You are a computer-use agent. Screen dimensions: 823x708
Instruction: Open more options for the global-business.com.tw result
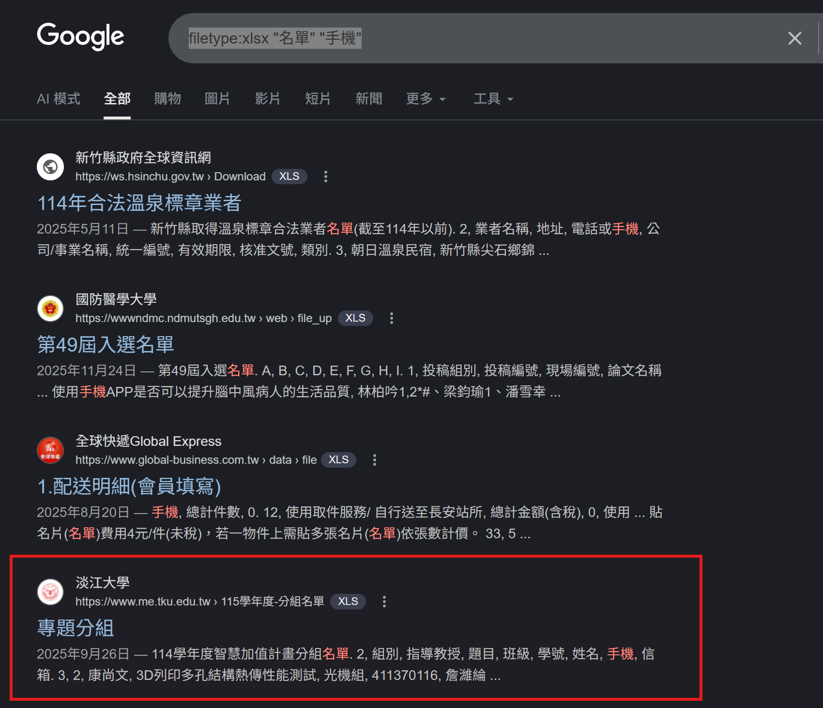coord(375,460)
